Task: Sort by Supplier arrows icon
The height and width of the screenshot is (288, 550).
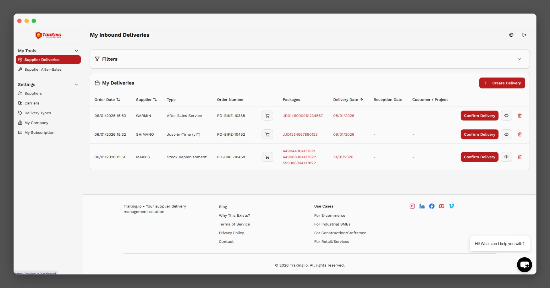Action: pyautogui.click(x=155, y=100)
